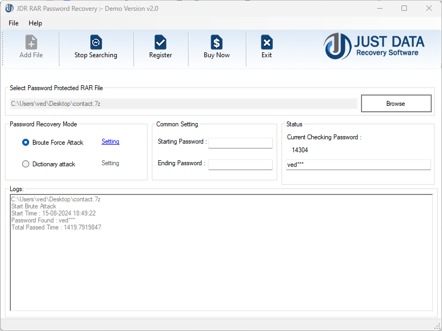Open the Broute Force Setting link
Viewport: 442px width, 331px height.
coord(110,142)
